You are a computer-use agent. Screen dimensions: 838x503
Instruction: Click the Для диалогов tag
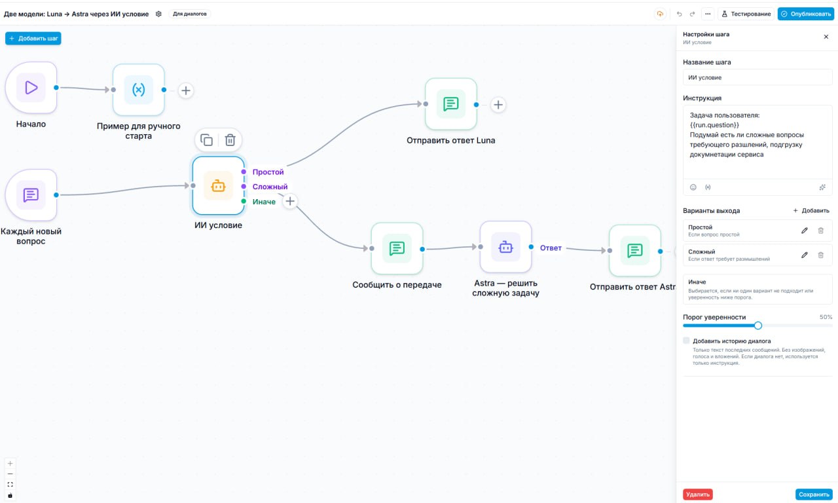pos(190,14)
